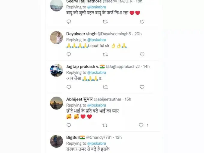Reply to Abhijeet's tweet
The width and height of the screenshot is (204, 153).
[69, 125]
